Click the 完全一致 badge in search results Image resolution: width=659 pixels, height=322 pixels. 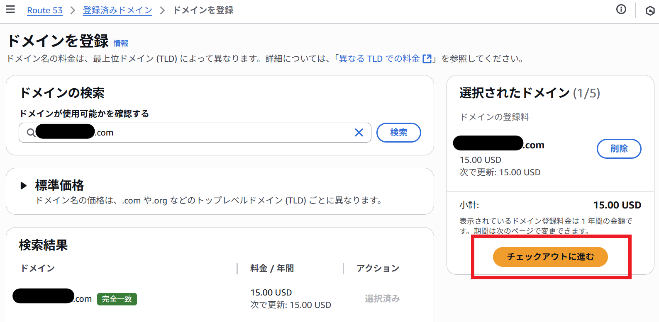coord(117,298)
